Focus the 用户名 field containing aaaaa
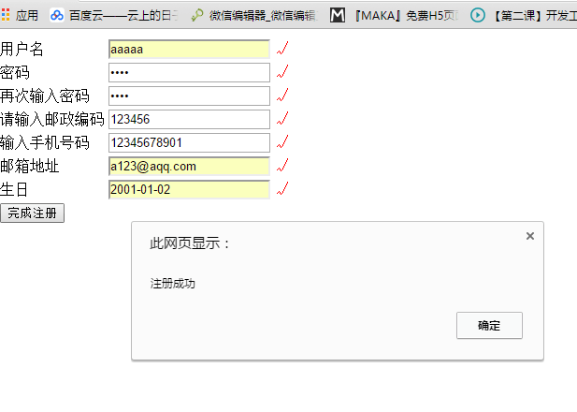Image resolution: width=577 pixels, height=412 pixels. coord(189,50)
